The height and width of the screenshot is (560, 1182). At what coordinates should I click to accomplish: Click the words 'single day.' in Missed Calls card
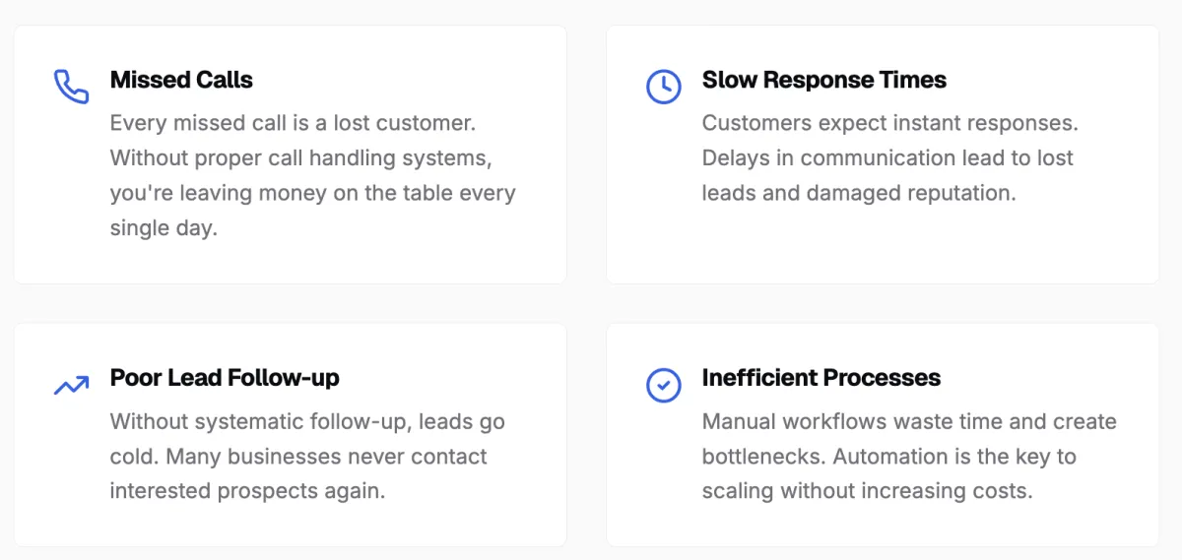[x=163, y=228]
